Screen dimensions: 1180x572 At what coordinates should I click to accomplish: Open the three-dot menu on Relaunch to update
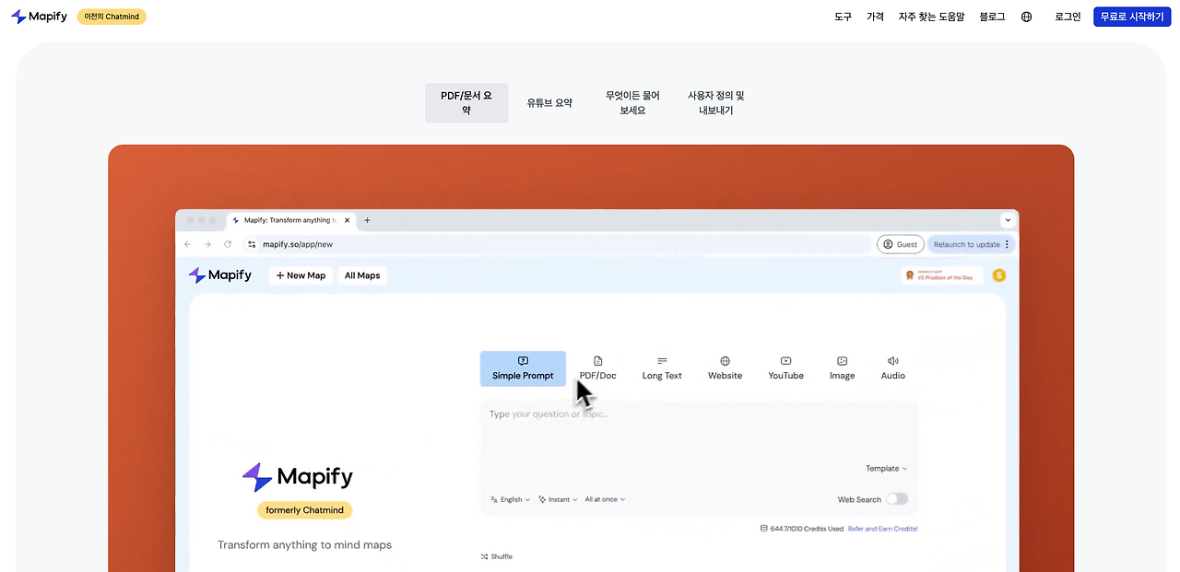(1007, 244)
